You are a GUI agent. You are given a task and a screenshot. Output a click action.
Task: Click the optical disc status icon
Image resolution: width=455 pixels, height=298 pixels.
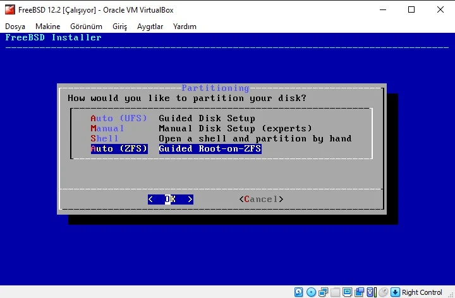coord(311,292)
